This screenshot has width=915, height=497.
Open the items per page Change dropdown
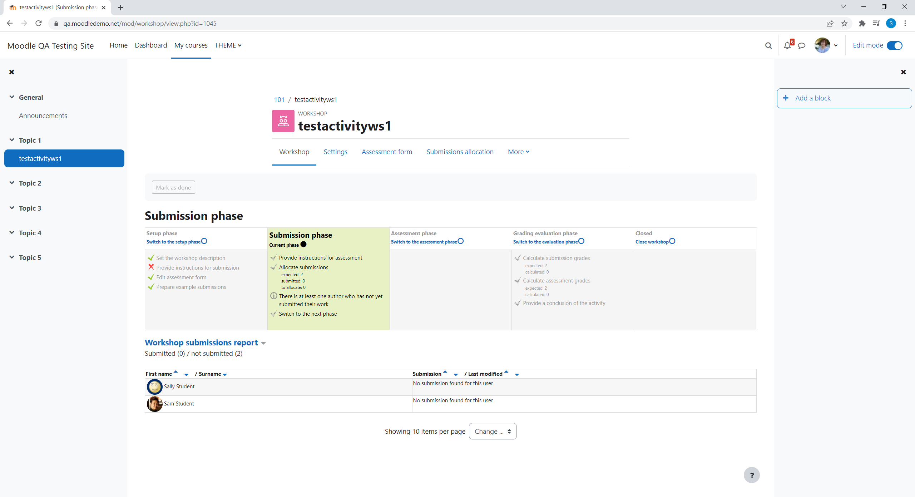pyautogui.click(x=493, y=431)
